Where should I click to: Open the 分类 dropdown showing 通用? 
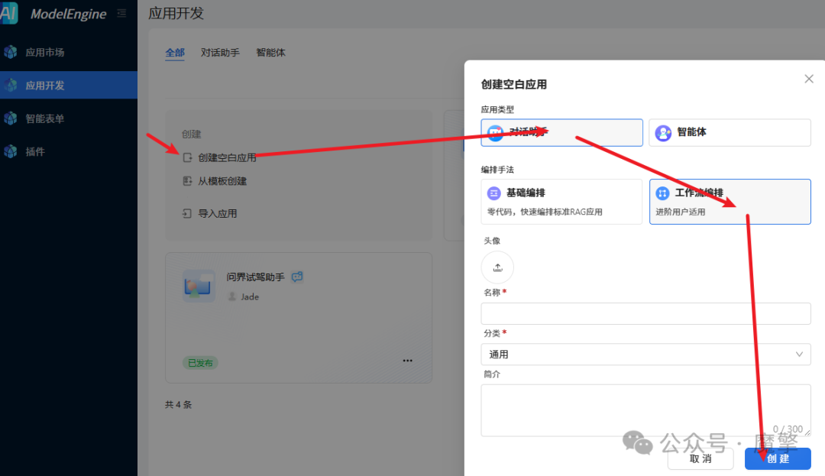coord(645,354)
